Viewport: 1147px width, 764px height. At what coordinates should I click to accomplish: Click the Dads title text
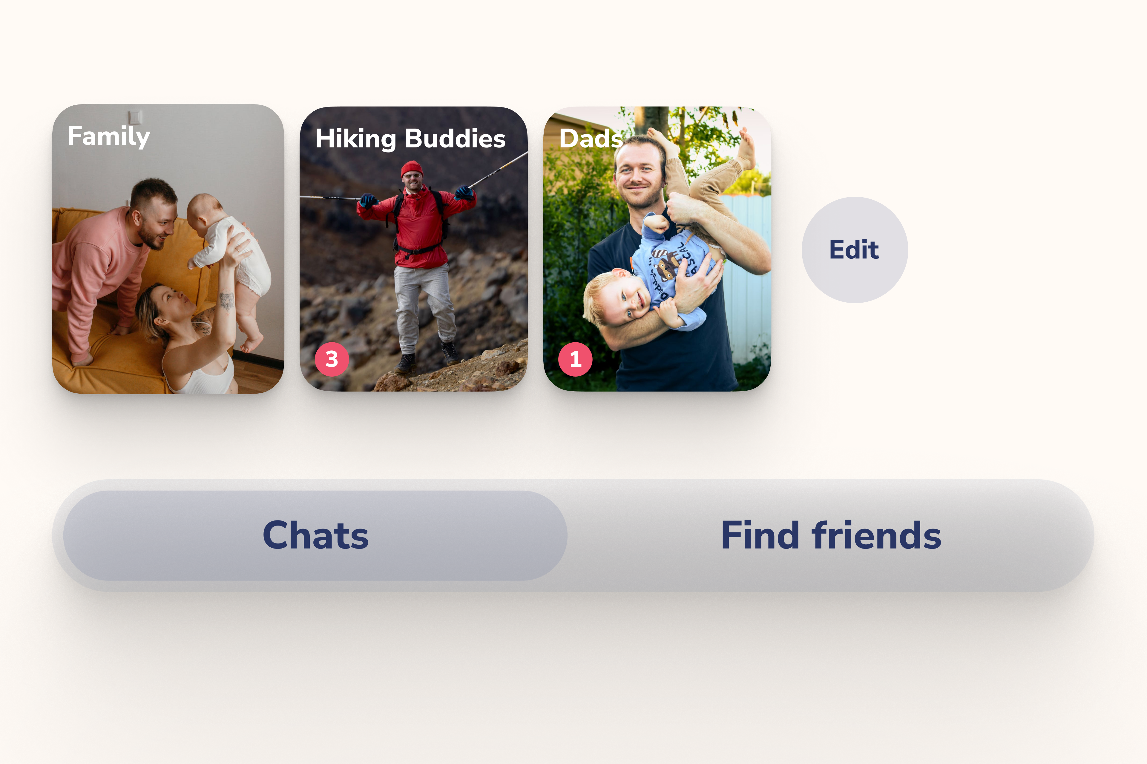[x=591, y=138]
